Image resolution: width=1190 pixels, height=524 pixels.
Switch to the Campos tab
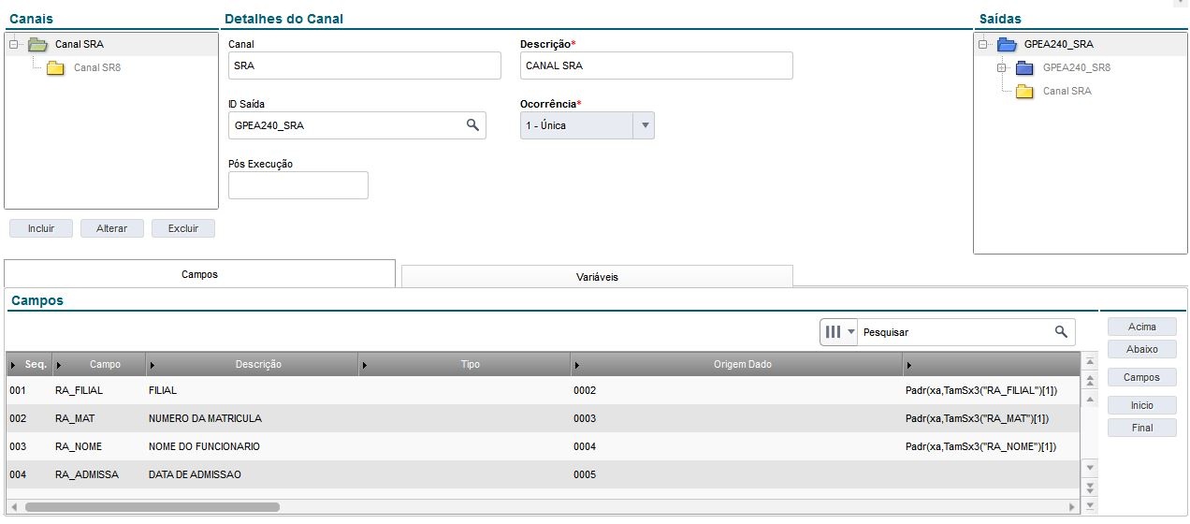coord(200,274)
